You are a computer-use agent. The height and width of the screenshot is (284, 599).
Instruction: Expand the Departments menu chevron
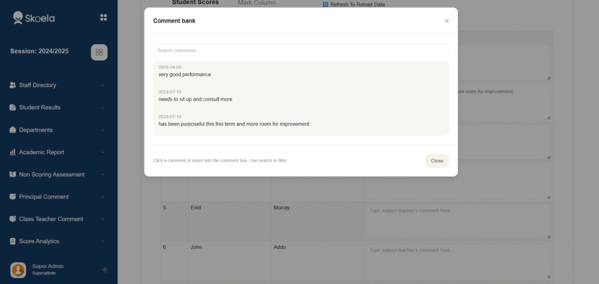point(103,130)
